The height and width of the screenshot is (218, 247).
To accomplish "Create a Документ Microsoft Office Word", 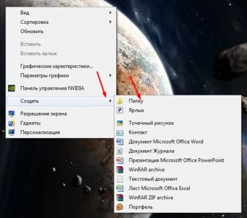I will coord(178,142).
